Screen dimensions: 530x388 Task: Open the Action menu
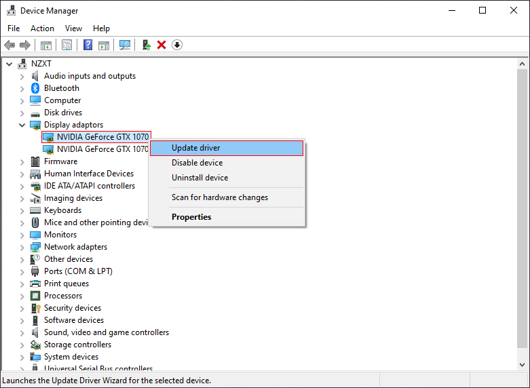point(42,28)
